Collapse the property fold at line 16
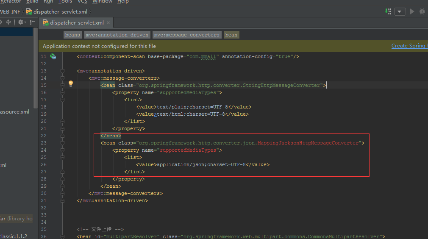 tap(63, 93)
